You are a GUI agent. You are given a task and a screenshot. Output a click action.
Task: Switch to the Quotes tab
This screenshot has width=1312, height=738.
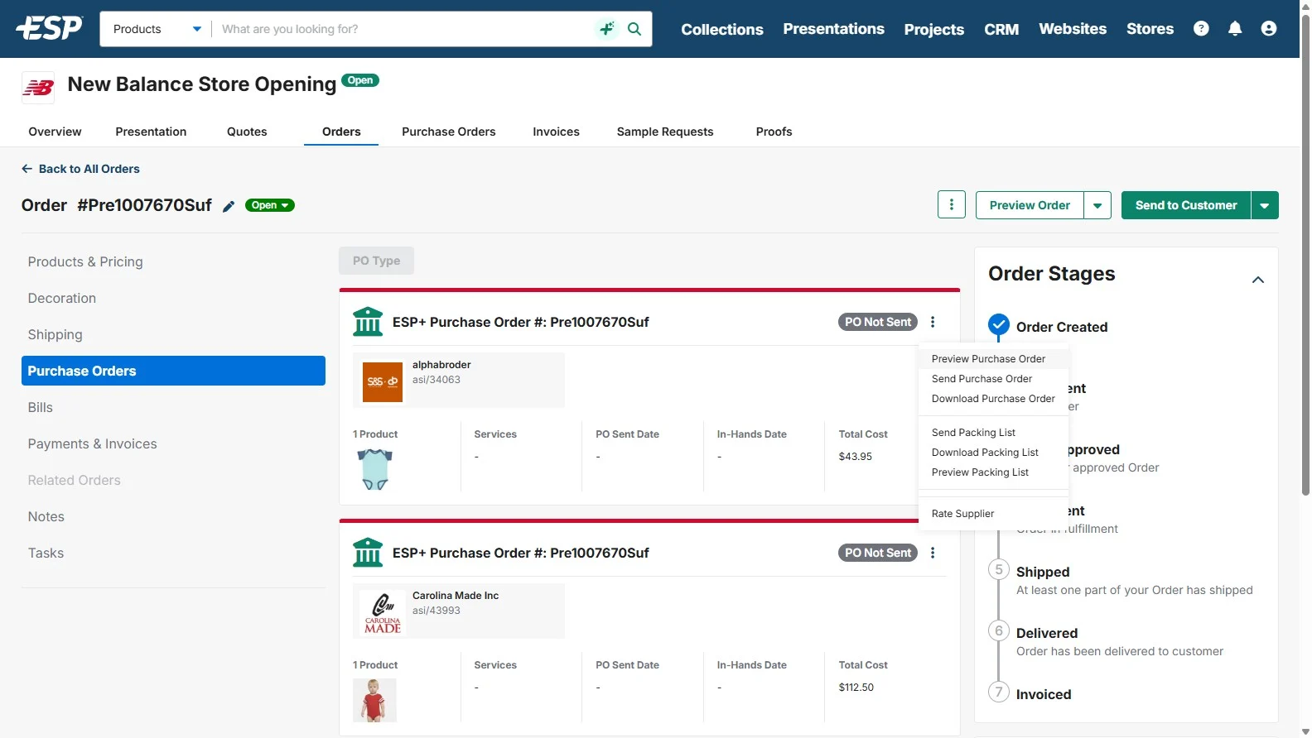247,132
